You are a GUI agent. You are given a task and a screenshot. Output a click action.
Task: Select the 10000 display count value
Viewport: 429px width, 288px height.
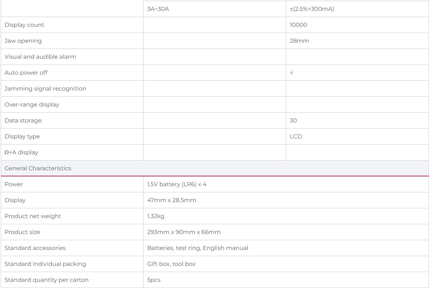pos(298,25)
